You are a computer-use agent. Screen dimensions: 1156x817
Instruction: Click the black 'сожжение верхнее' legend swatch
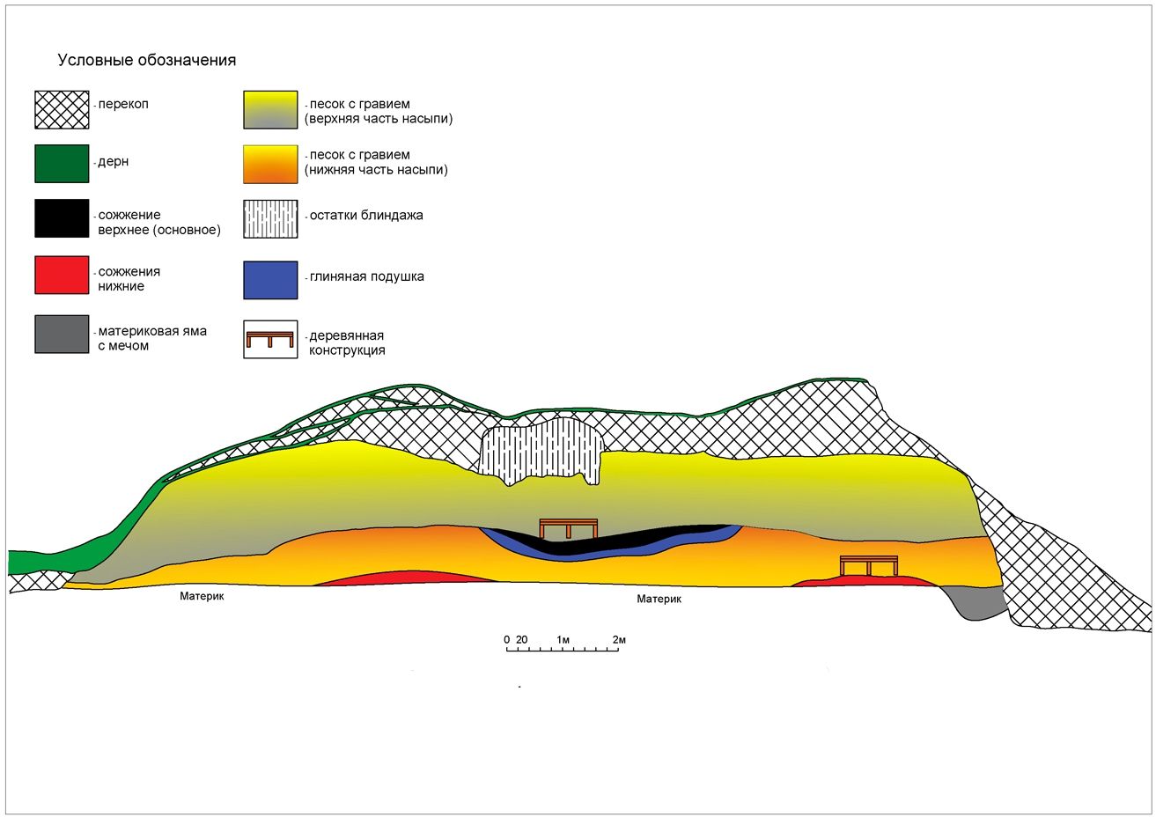coord(62,219)
